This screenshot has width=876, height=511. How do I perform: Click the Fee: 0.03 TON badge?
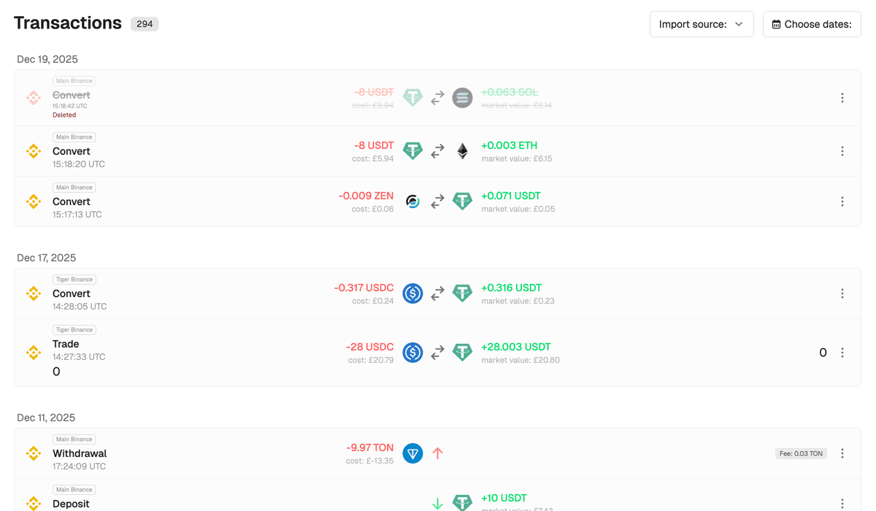801,453
